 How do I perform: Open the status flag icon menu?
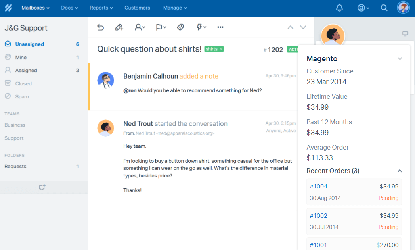[161, 27]
